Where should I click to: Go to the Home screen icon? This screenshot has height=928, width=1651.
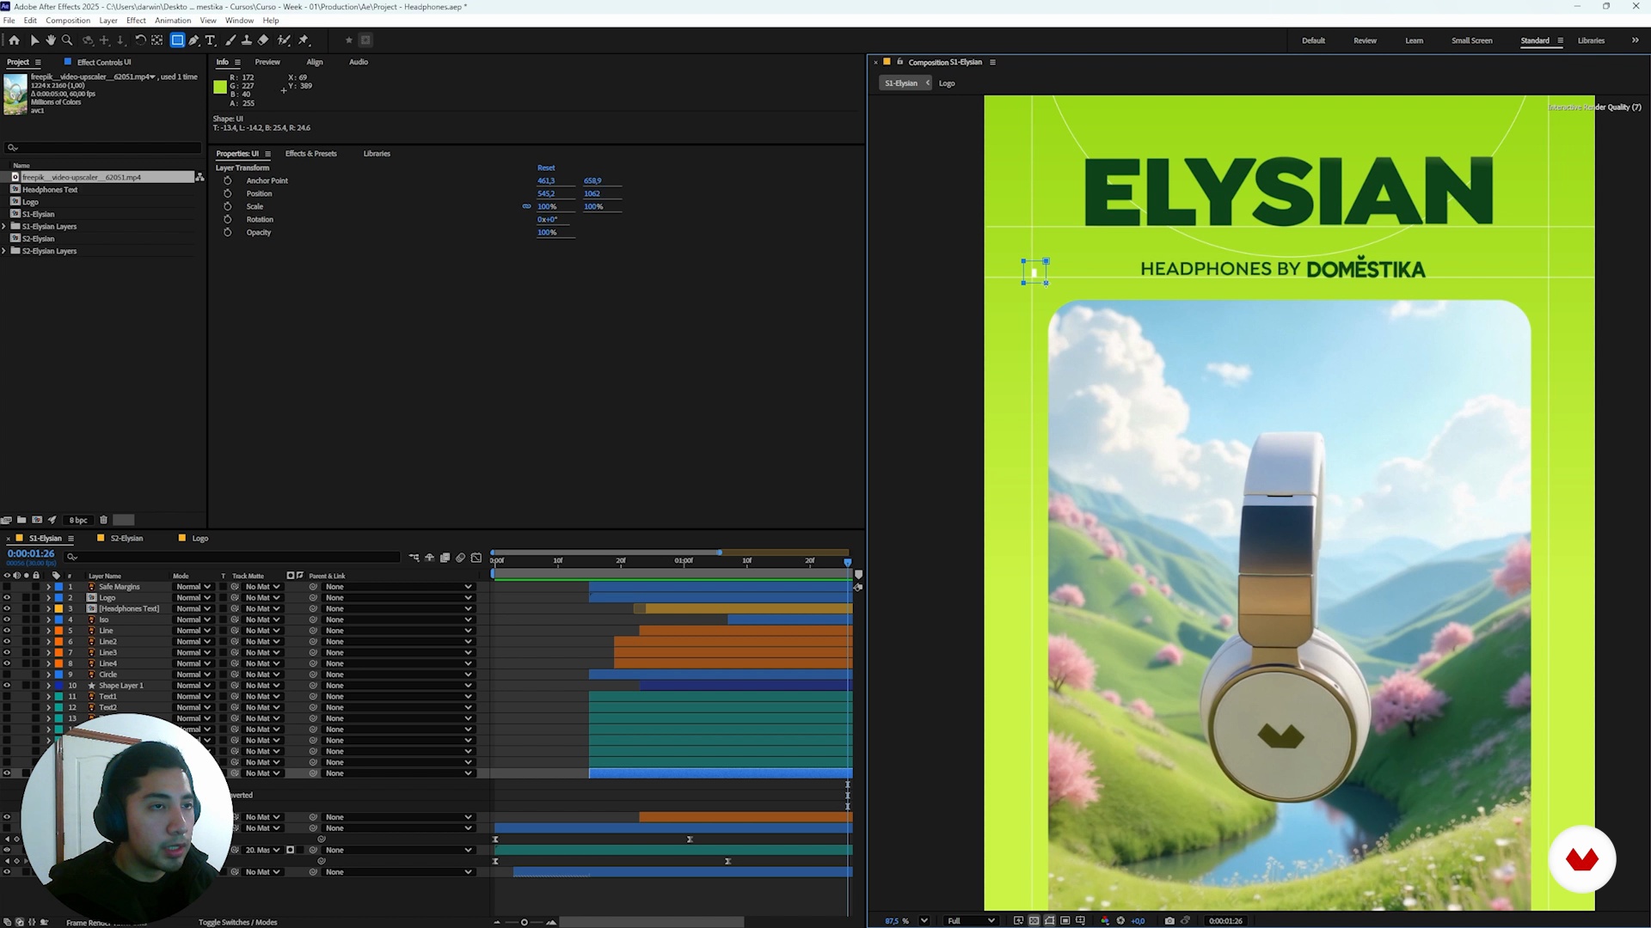tap(14, 40)
